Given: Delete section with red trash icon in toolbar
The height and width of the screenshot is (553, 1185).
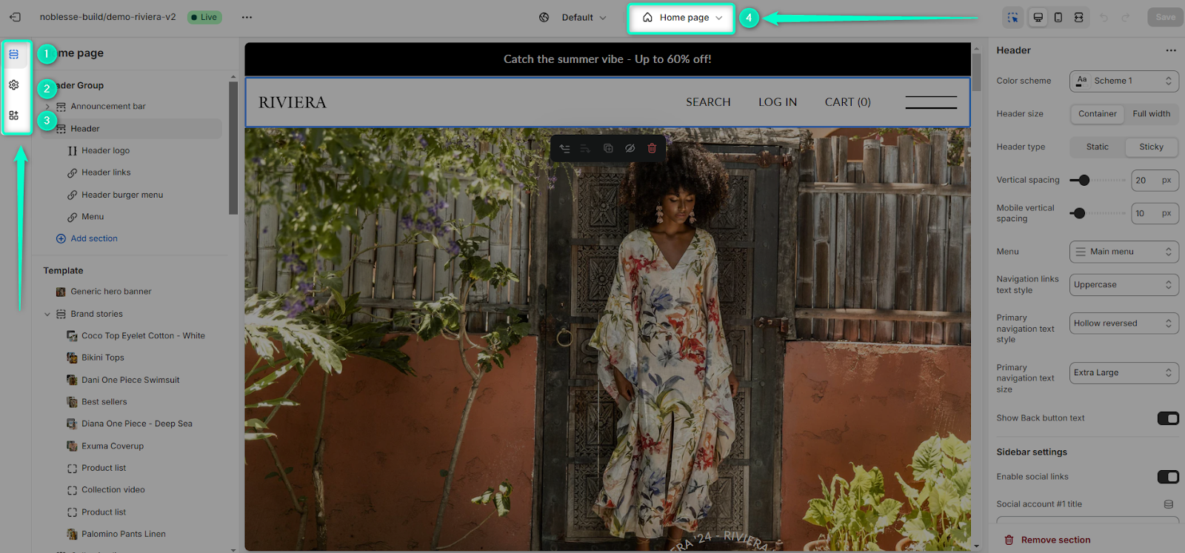Looking at the screenshot, I should coord(652,148).
